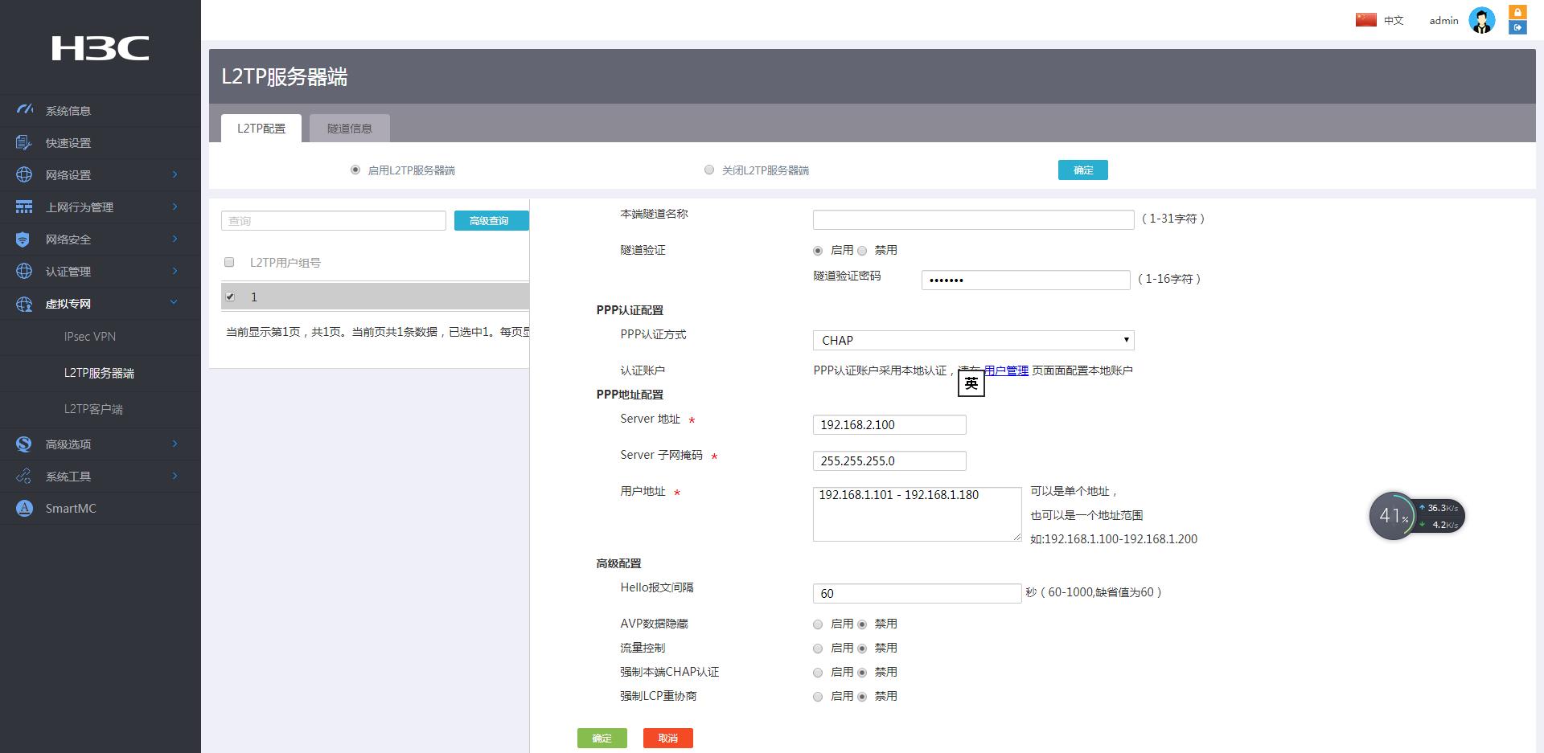Viewport: 1544px width, 753px height.
Task: Open the IPsec VPN submenu item
Action: coord(90,337)
